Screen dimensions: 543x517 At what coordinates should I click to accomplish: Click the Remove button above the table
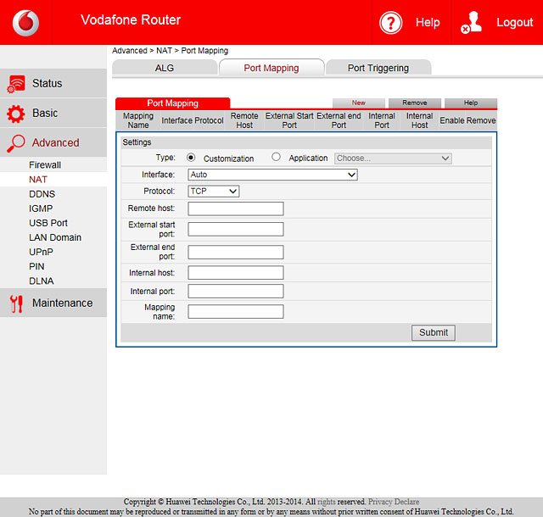pos(414,103)
